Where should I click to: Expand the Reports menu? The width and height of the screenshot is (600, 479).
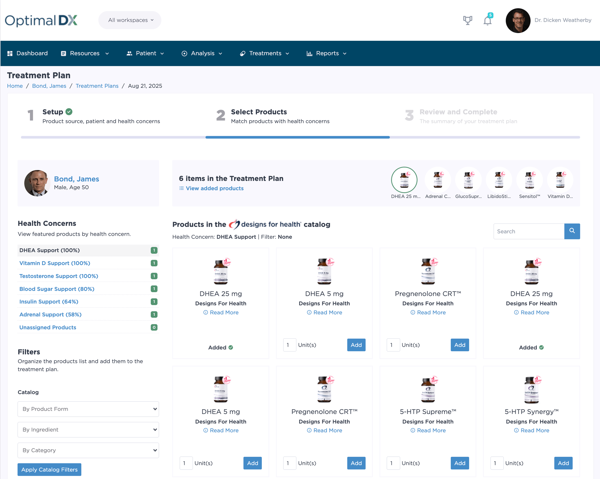click(326, 53)
